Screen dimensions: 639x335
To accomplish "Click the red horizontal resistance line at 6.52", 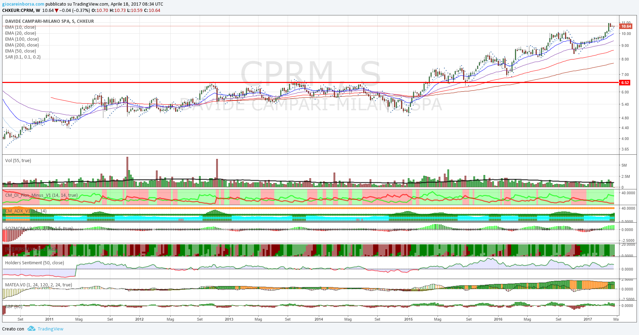I will click(310, 83).
